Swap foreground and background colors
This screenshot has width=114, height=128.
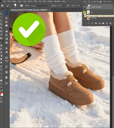pos(2,90)
